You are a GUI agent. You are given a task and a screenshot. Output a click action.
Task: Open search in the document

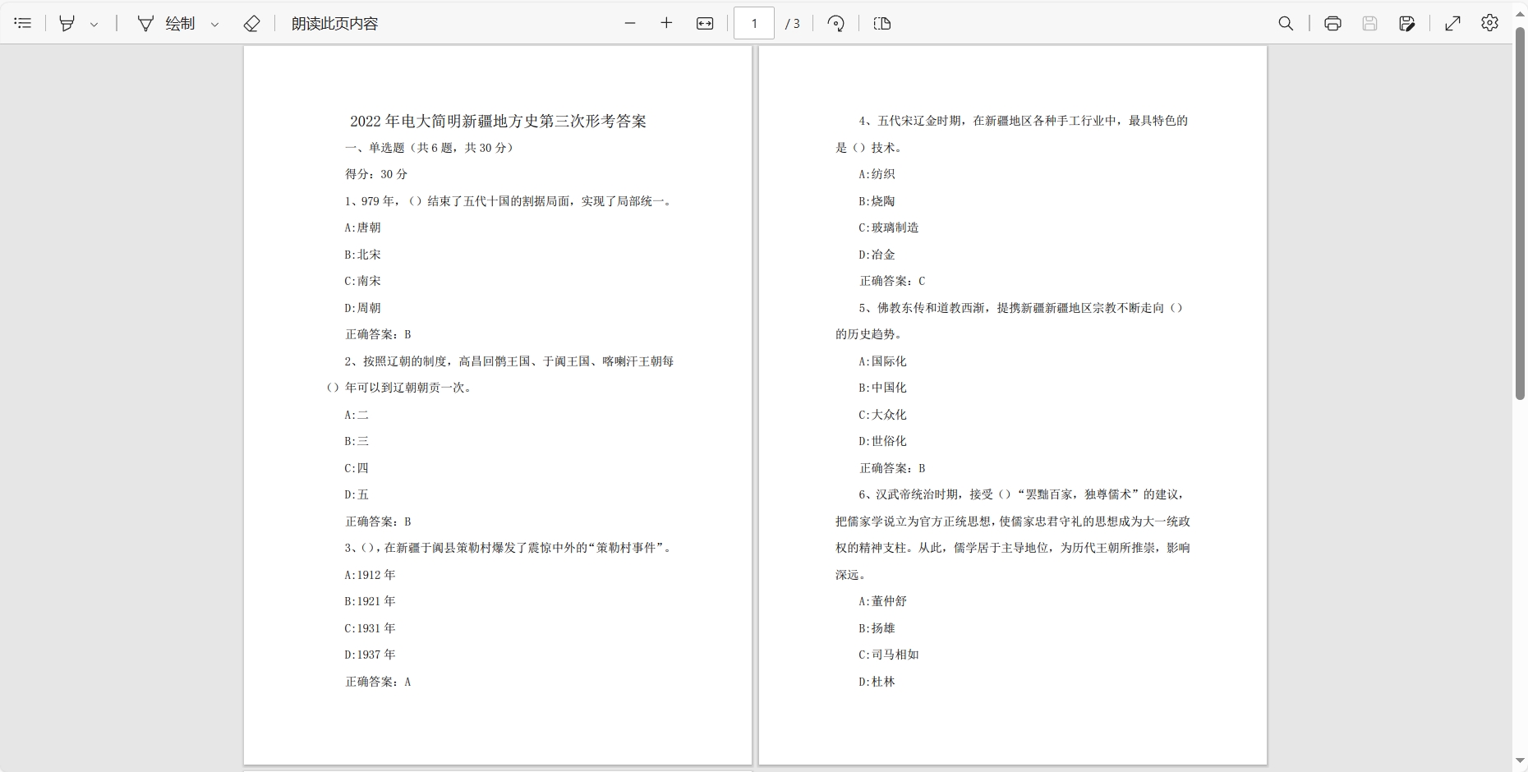point(1286,23)
